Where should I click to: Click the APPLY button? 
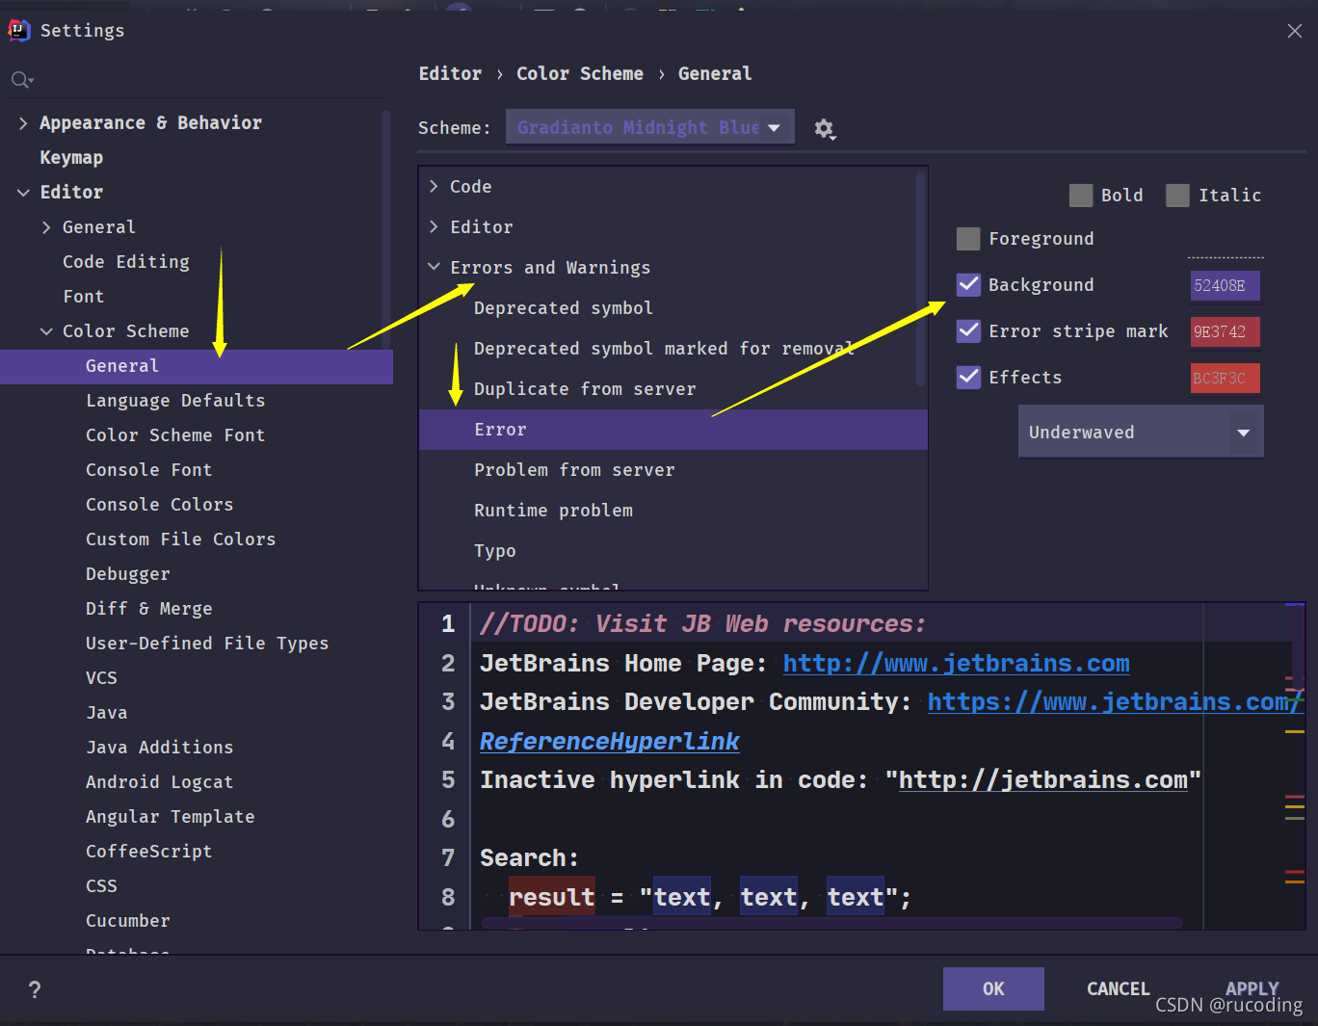[1252, 988]
